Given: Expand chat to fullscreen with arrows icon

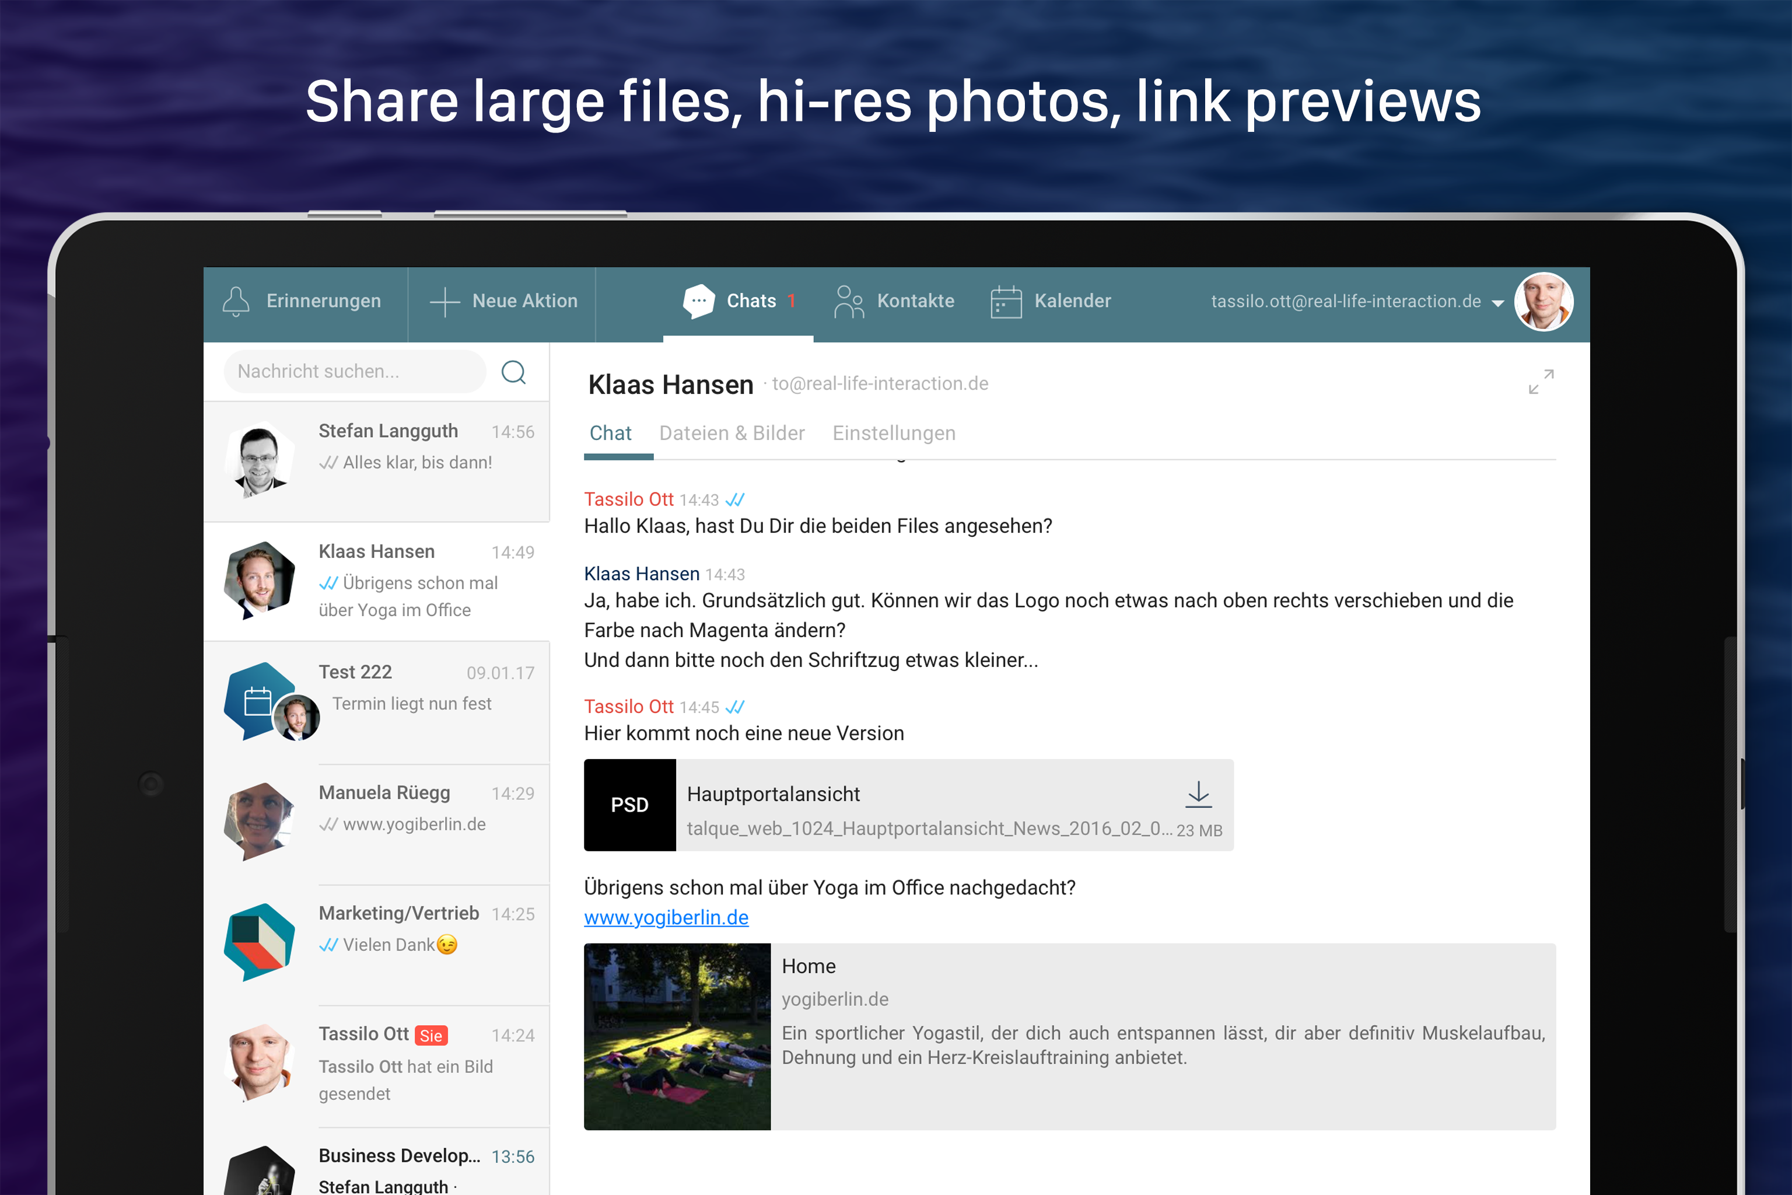Looking at the screenshot, I should pos(1541,382).
